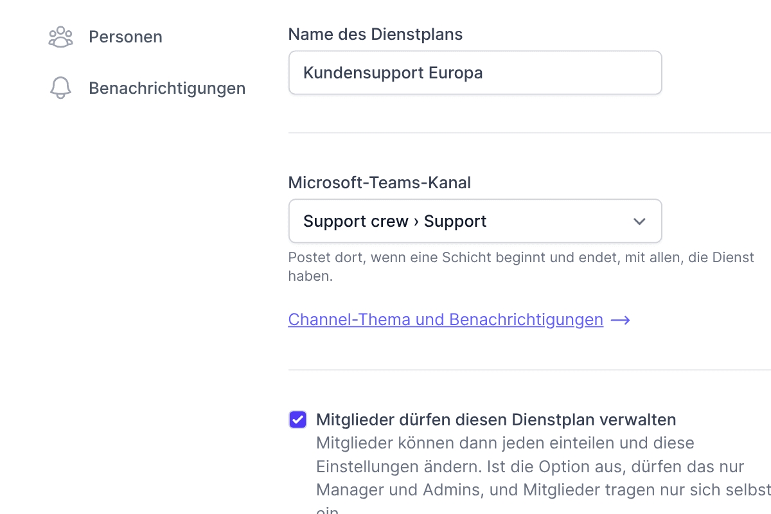
Task: Click the 'Microsoft-Teams-Kanal' label
Action: point(379,182)
